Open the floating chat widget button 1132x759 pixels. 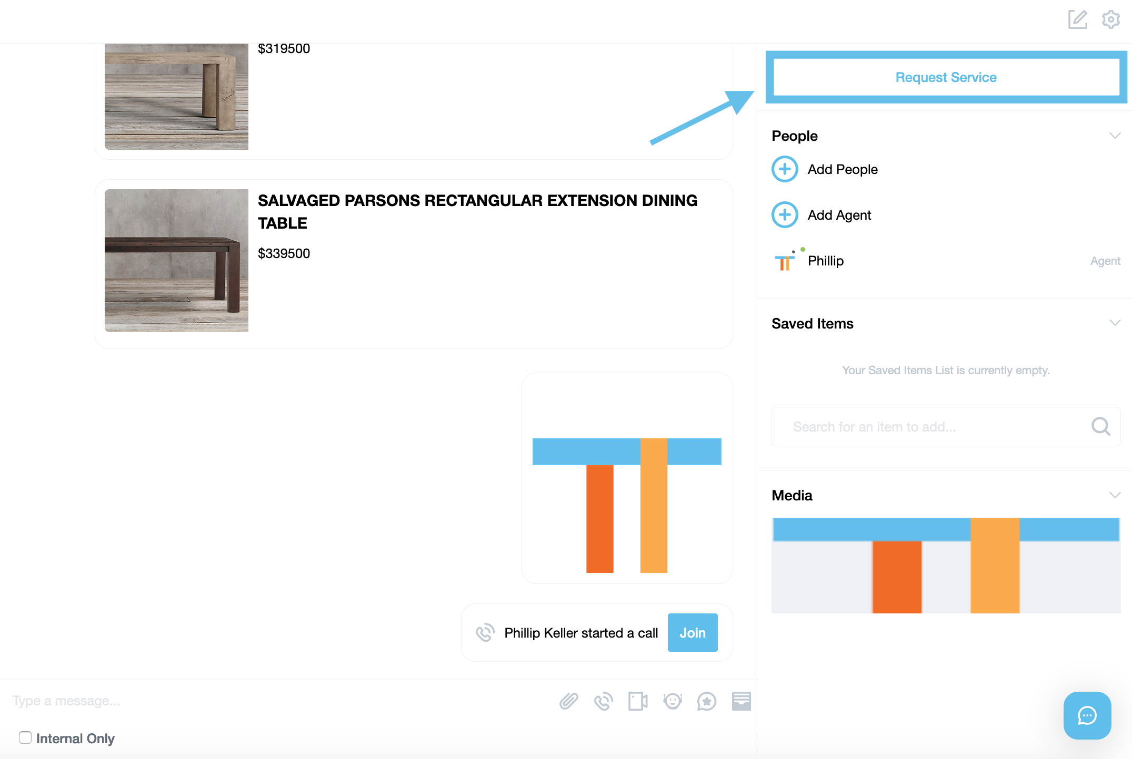point(1087,715)
